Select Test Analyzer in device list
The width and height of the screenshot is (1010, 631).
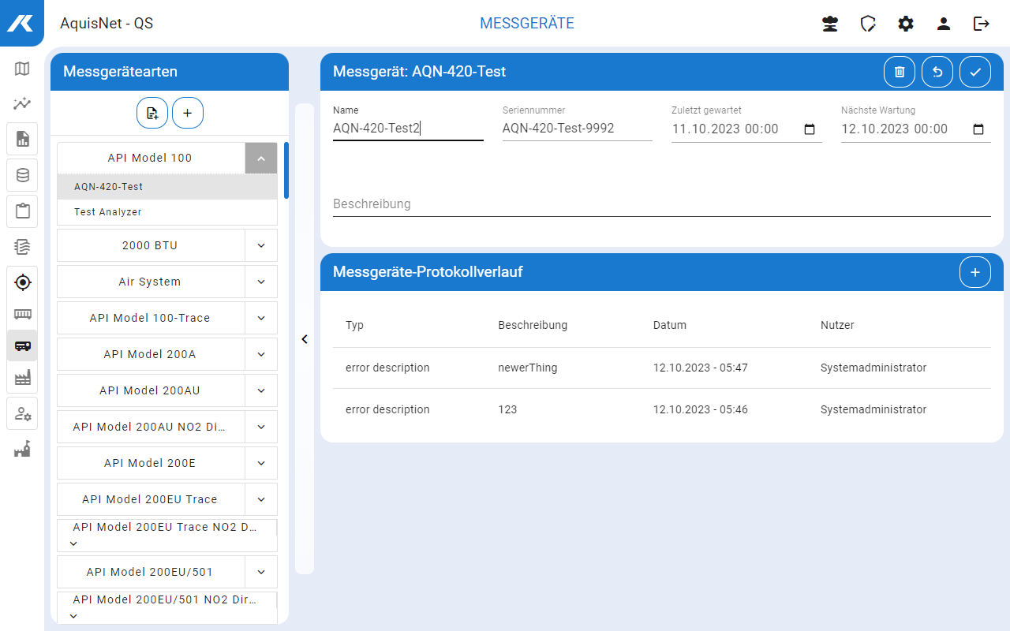click(x=108, y=212)
